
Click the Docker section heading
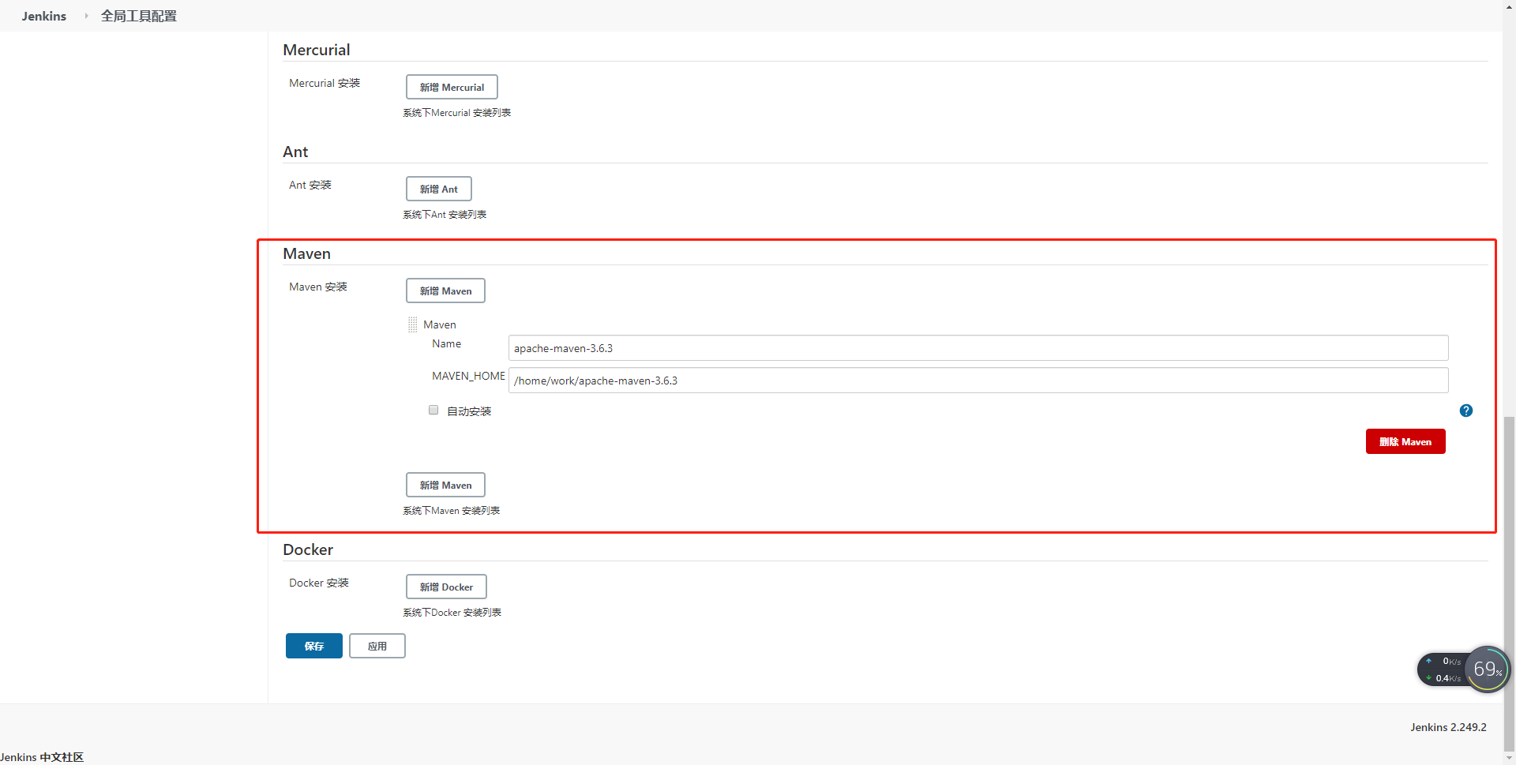tap(308, 549)
